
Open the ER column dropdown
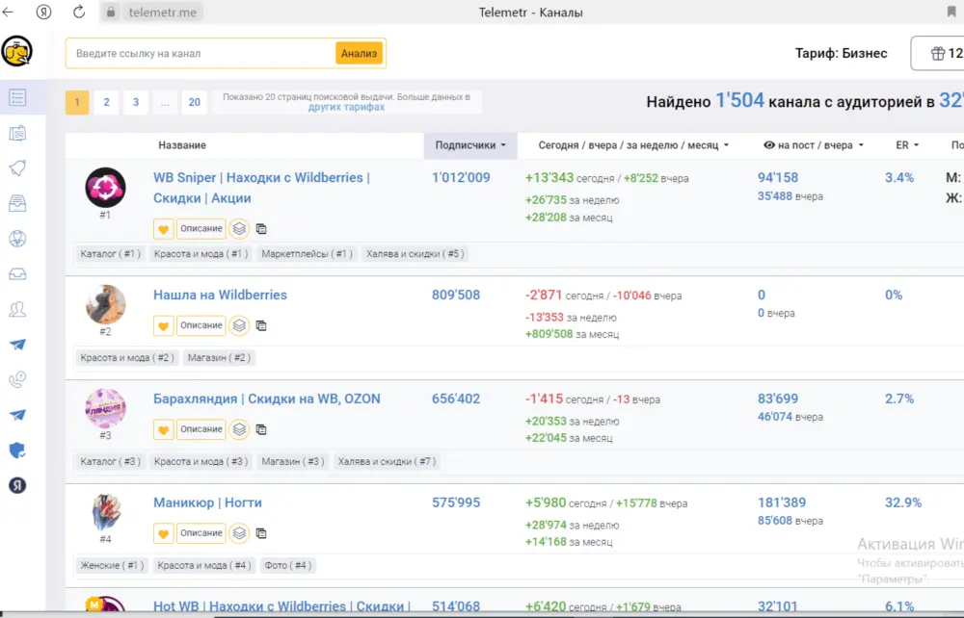tap(907, 145)
